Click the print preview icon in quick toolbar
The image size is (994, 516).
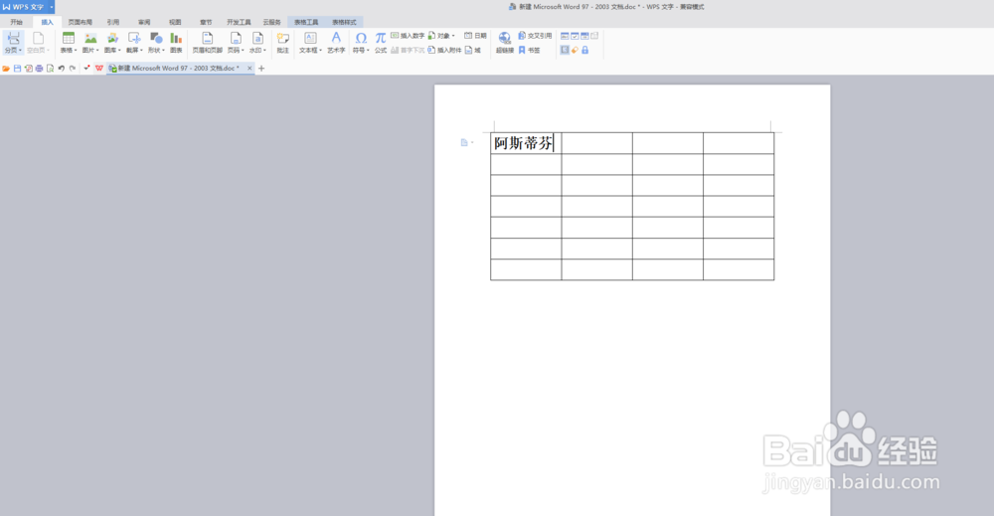(50, 69)
